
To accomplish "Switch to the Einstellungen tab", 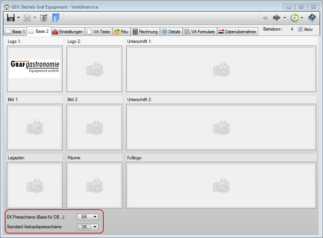I will pos(68,32).
